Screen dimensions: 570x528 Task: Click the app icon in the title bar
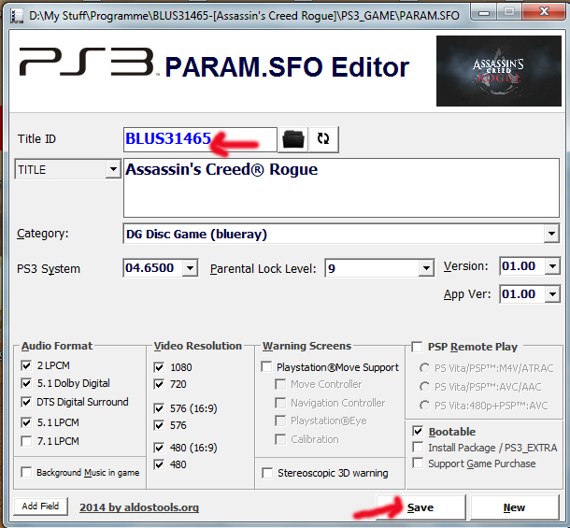click(14, 14)
